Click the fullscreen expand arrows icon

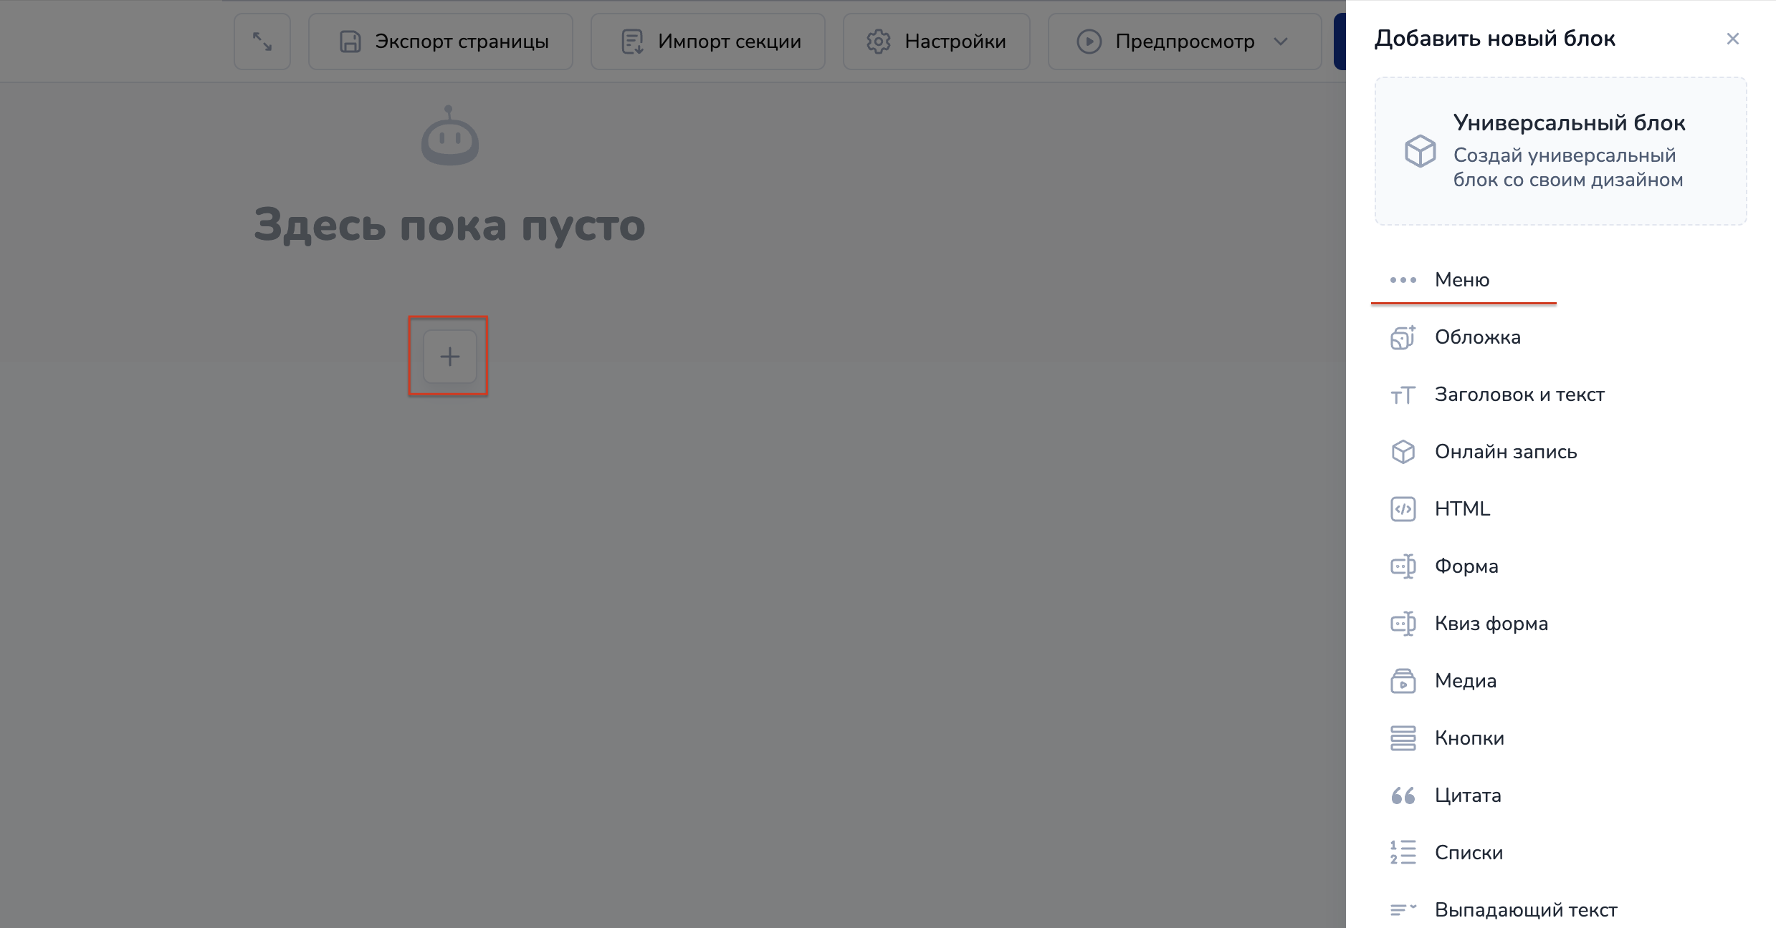tap(262, 42)
